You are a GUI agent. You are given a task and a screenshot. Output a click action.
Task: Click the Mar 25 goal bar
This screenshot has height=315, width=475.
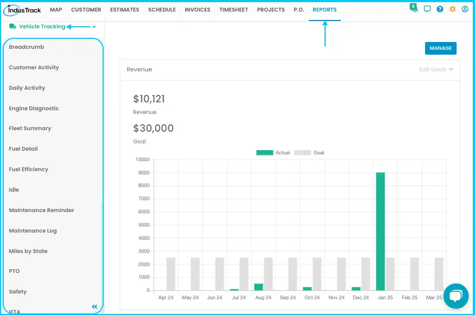[x=439, y=274]
